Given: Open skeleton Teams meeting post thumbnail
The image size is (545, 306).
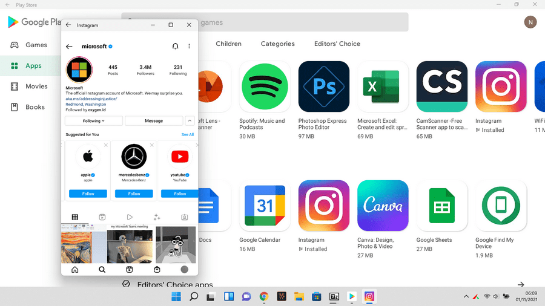Looking at the screenshot, I should [x=130, y=244].
